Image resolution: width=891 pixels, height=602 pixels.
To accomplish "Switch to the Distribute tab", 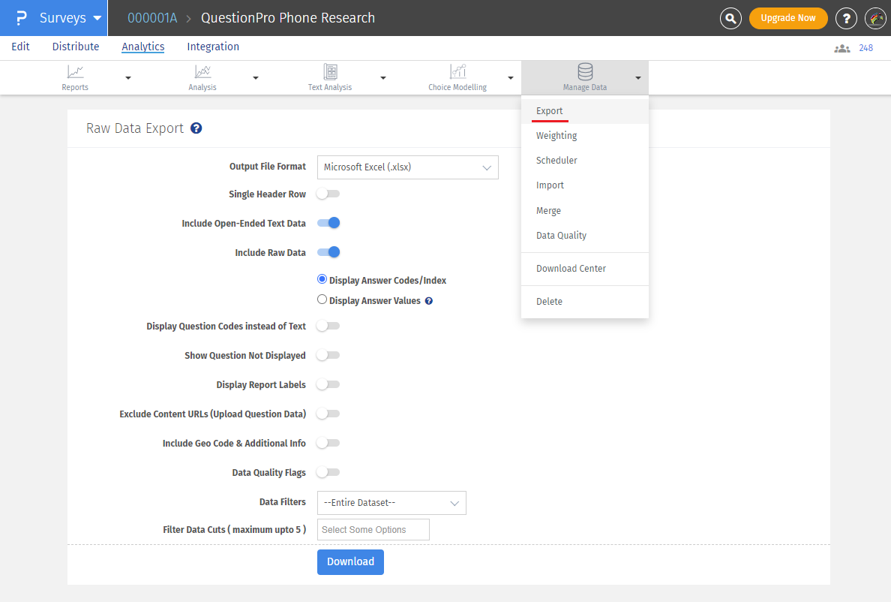I will tap(75, 47).
